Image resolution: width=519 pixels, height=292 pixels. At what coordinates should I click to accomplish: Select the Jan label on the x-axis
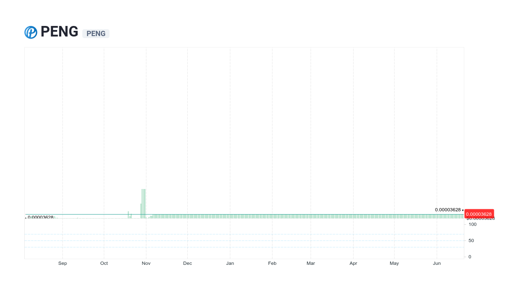[230, 263]
